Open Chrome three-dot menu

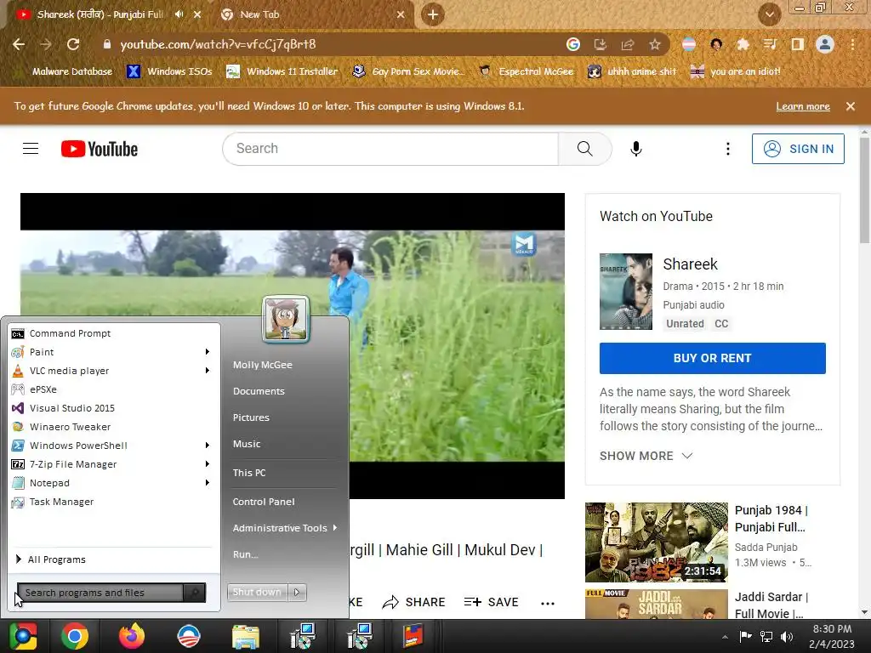[x=852, y=44]
